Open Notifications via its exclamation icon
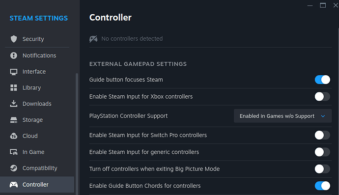The height and width of the screenshot is (195, 339). click(14, 56)
